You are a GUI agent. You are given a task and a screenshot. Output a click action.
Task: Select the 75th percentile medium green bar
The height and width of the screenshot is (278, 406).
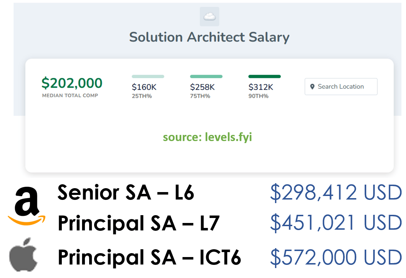tap(206, 76)
